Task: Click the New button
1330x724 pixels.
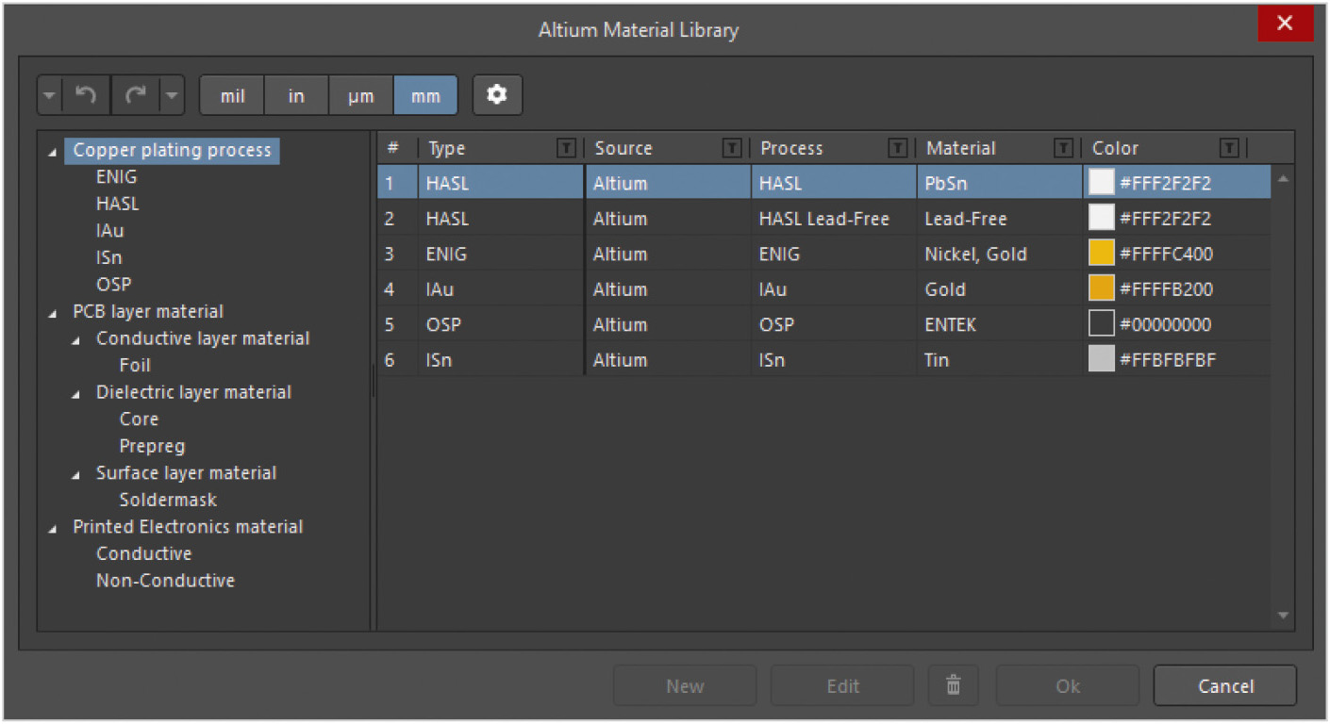Action: point(685,685)
